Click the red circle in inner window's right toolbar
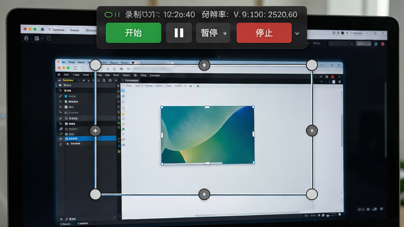Image resolution: width=404 pixels, height=227 pixels. coord(333,77)
